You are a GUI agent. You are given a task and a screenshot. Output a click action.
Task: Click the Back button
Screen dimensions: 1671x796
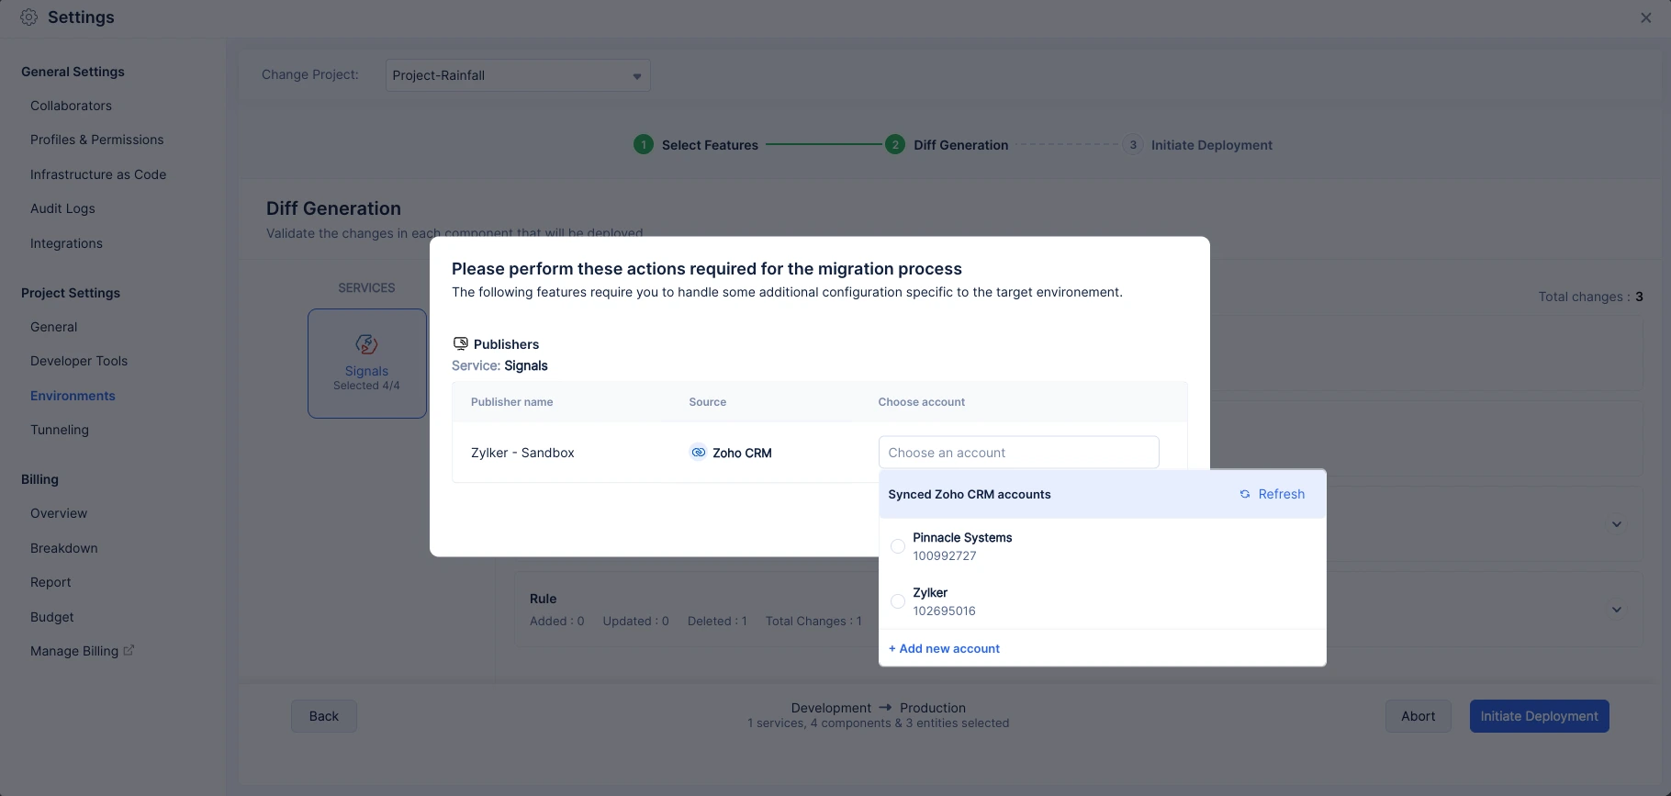[324, 716]
